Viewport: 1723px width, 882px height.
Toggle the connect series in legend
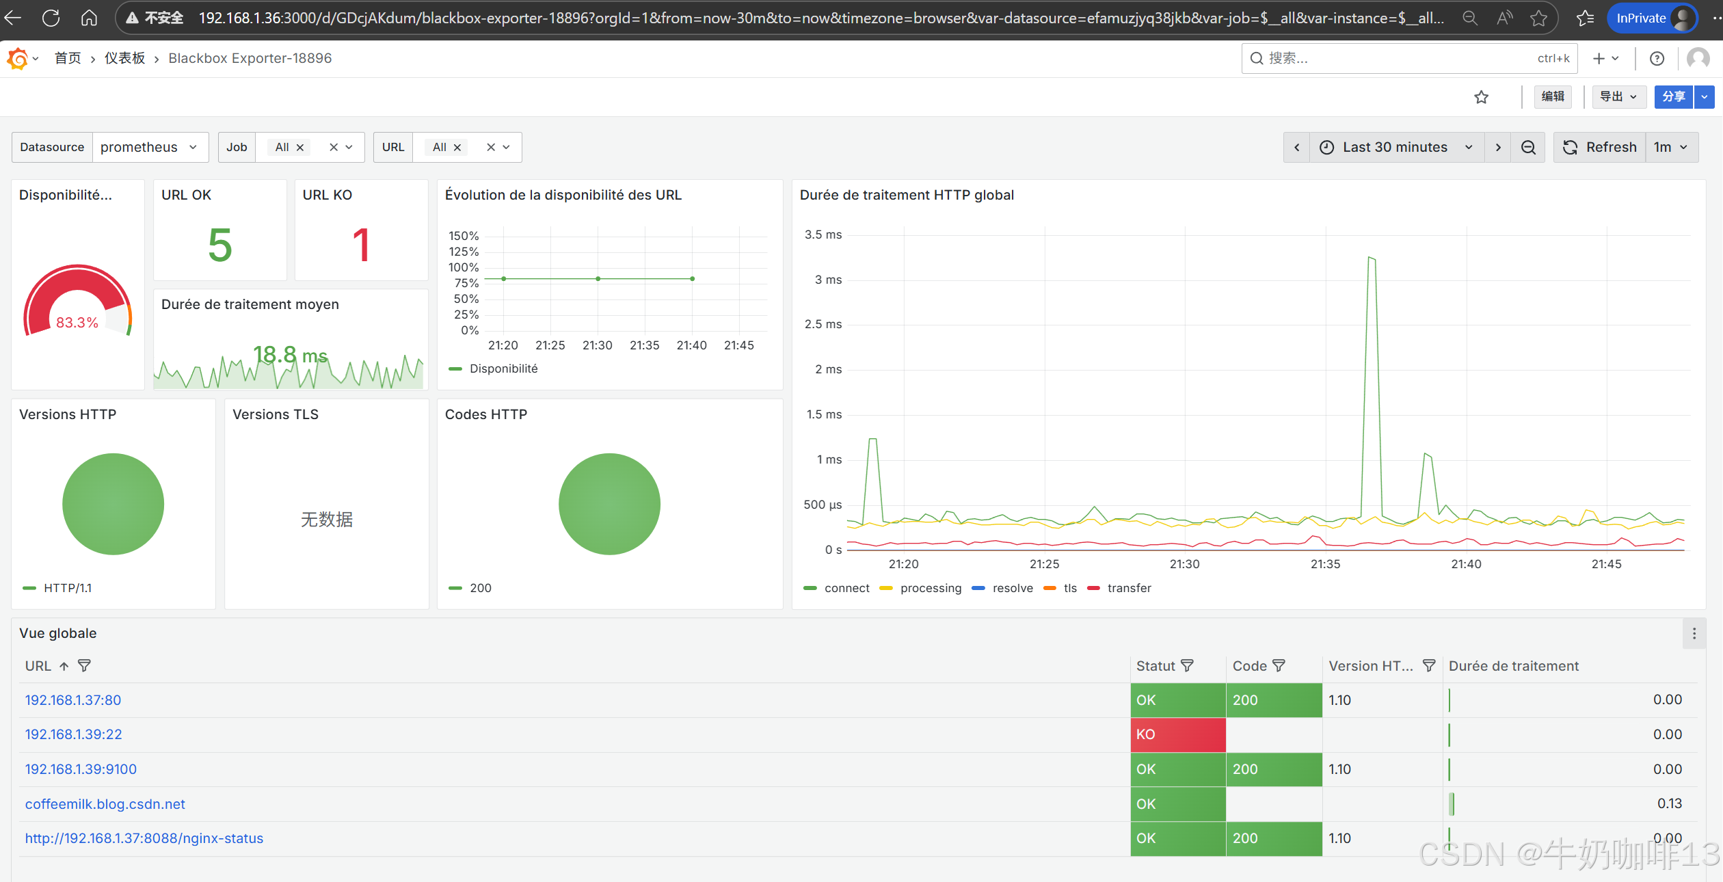[846, 588]
